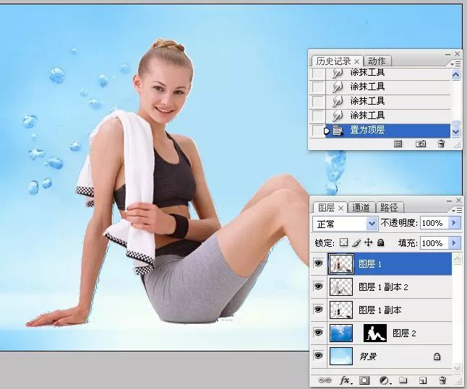Delete layer with trash icon

click(x=442, y=380)
